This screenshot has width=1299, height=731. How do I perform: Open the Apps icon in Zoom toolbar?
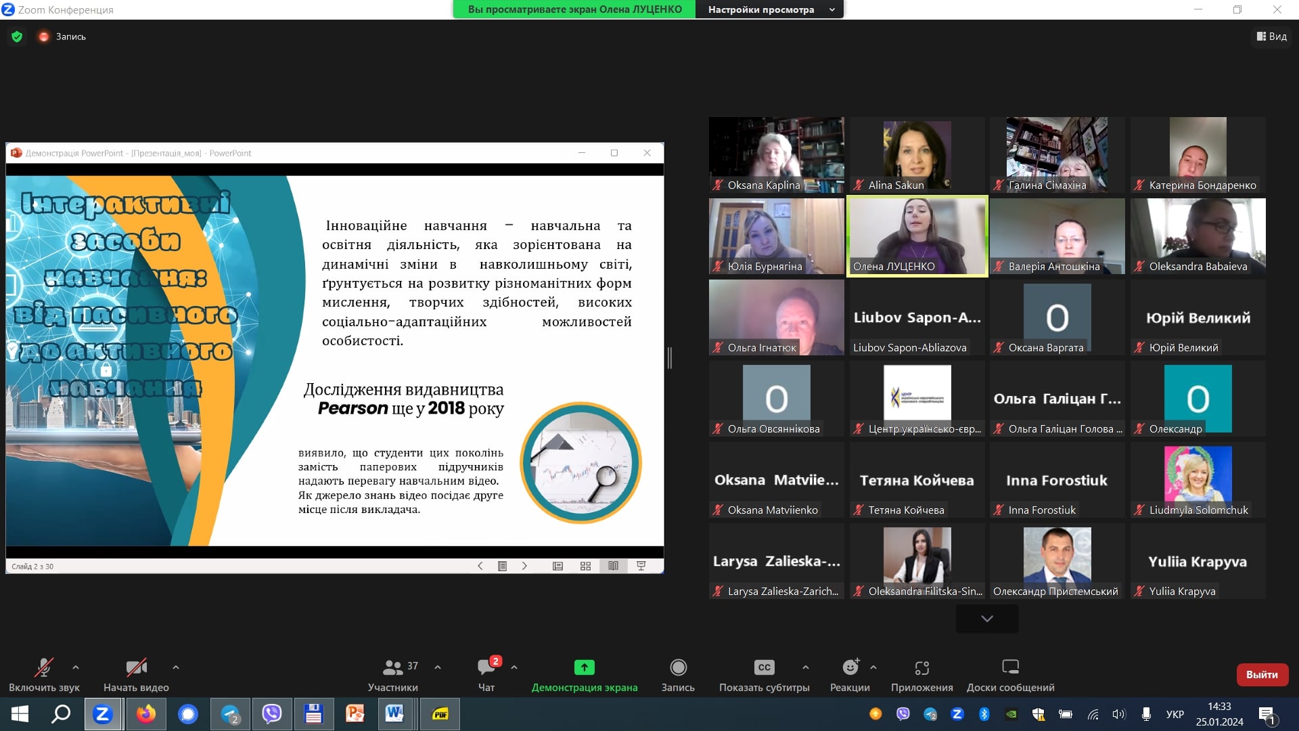(921, 668)
